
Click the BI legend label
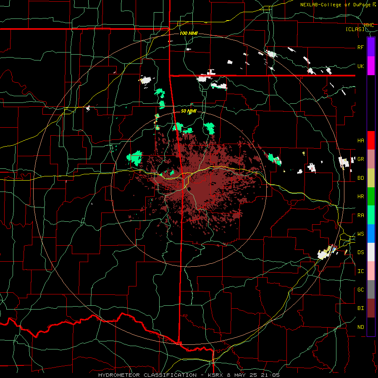pos(360,308)
